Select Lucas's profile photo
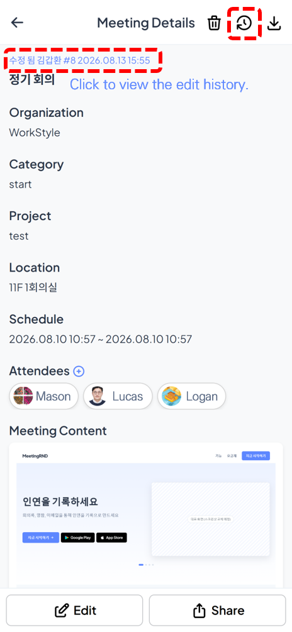The image size is (292, 632). point(97,396)
